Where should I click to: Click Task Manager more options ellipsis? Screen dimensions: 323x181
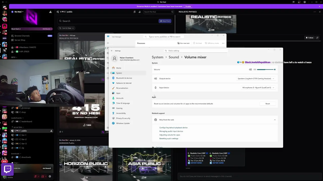(x=223, y=43)
